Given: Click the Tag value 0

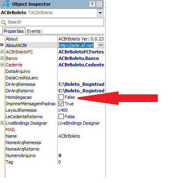Looking at the screenshot, I should point(59,162).
